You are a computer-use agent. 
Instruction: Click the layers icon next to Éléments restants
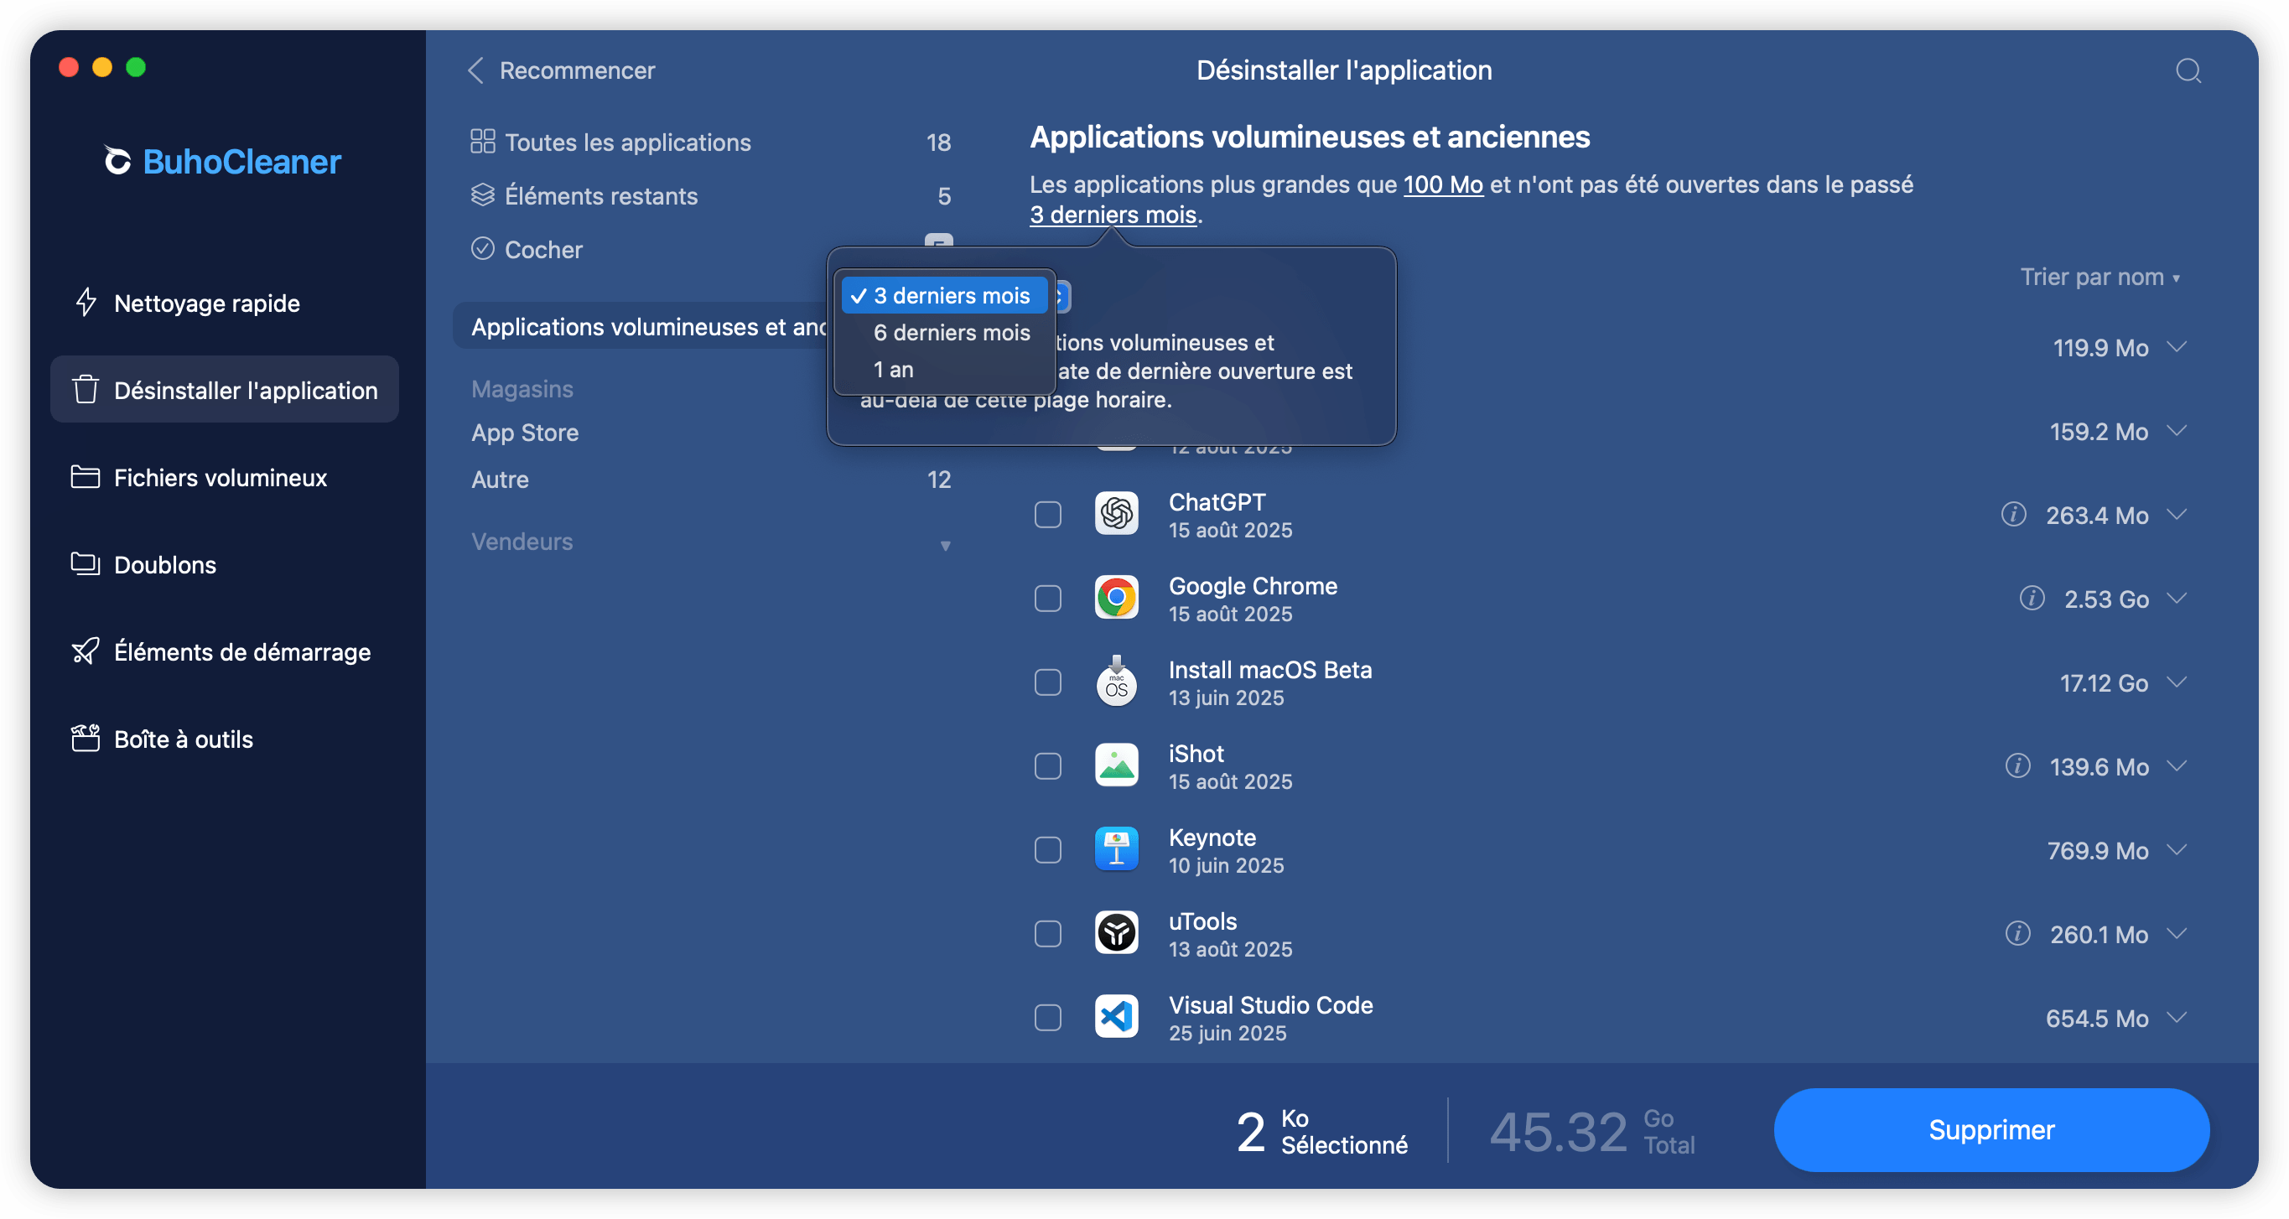pyautogui.click(x=482, y=195)
